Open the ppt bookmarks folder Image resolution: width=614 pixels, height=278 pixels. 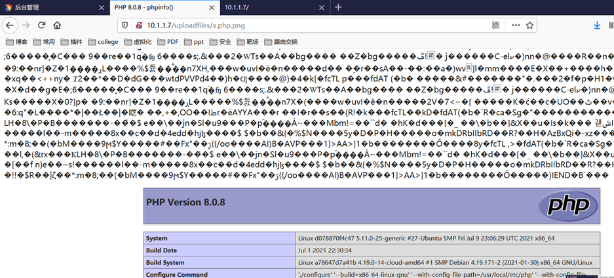(194, 42)
